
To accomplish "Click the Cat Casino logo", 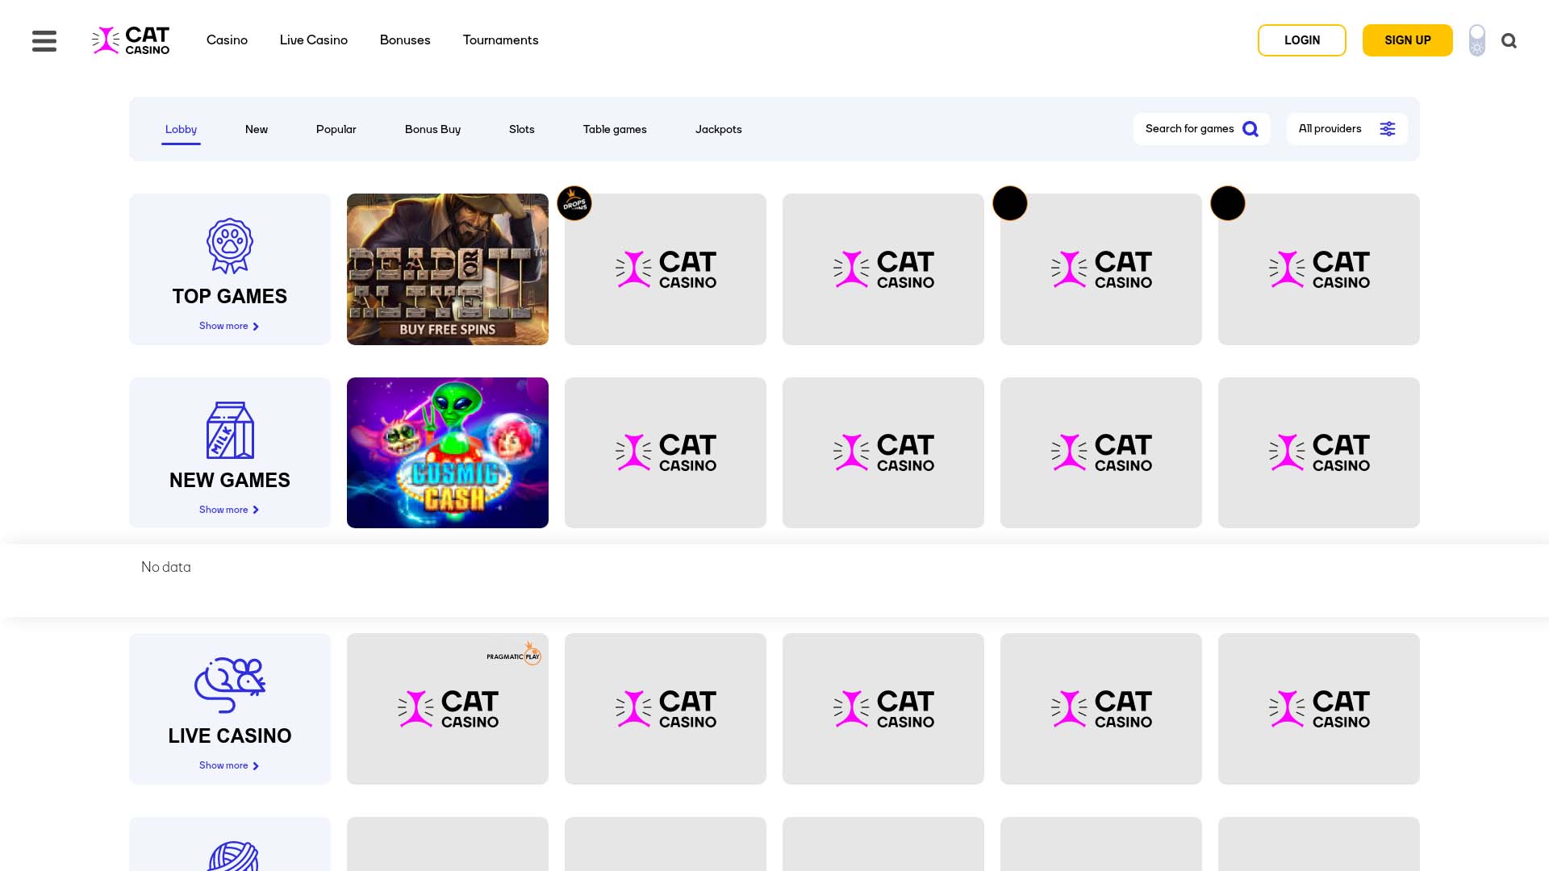I will click(130, 40).
